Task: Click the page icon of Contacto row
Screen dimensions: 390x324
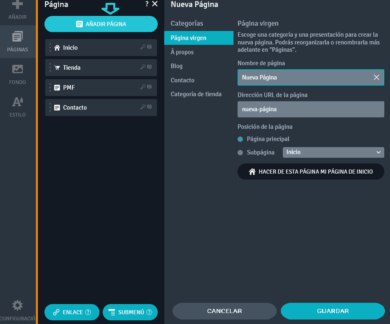Action: [57, 108]
